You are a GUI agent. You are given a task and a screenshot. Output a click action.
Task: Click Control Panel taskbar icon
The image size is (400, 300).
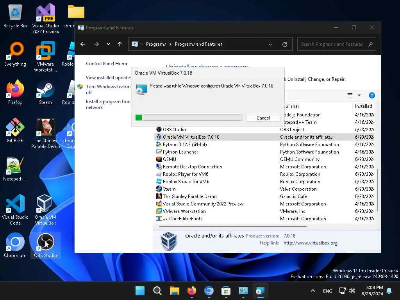pyautogui.click(x=243, y=291)
